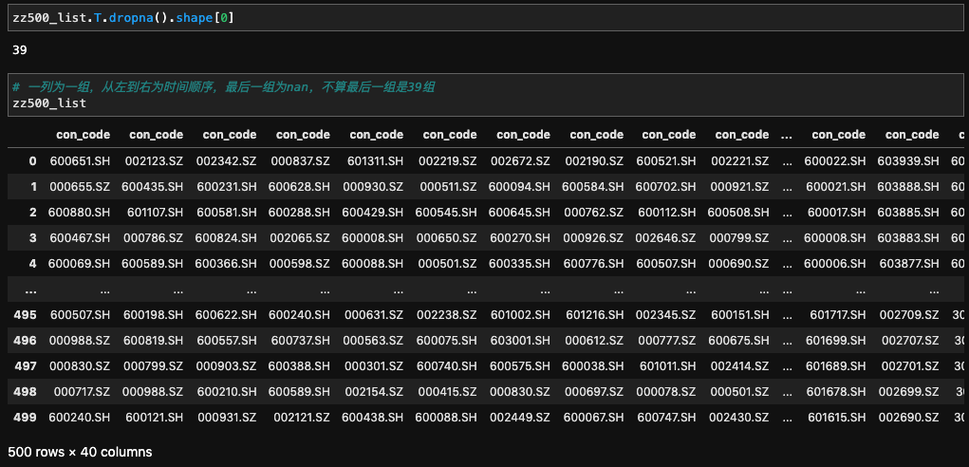Pick the cell 601107.SH

[x=156, y=212]
